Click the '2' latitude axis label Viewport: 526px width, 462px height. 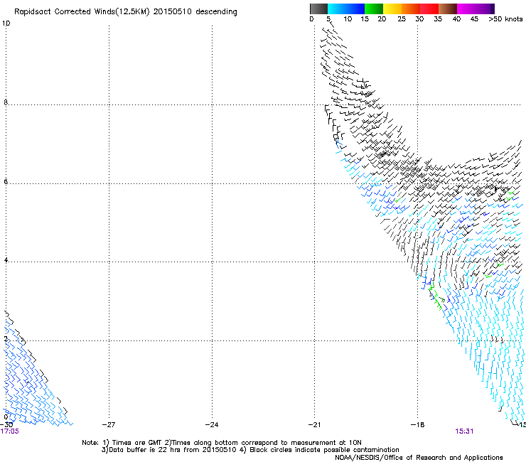coord(6,338)
